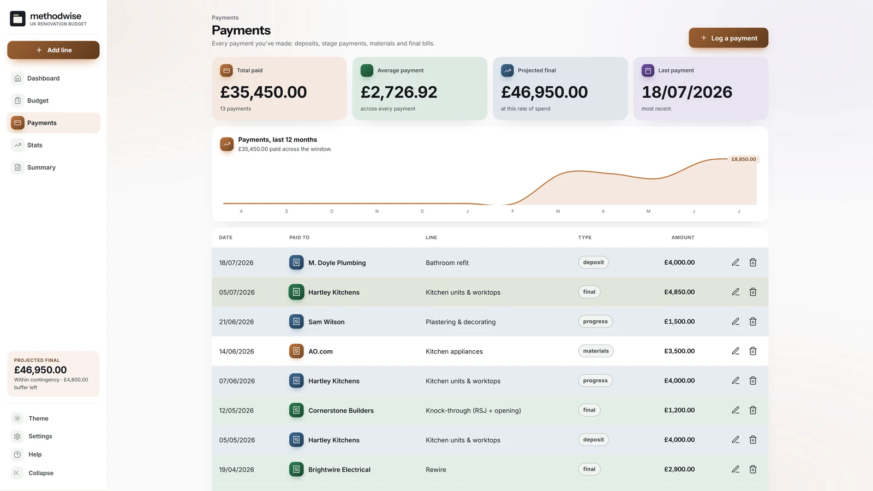
Task: Click the Bathroom refit line text
Action: click(x=447, y=263)
